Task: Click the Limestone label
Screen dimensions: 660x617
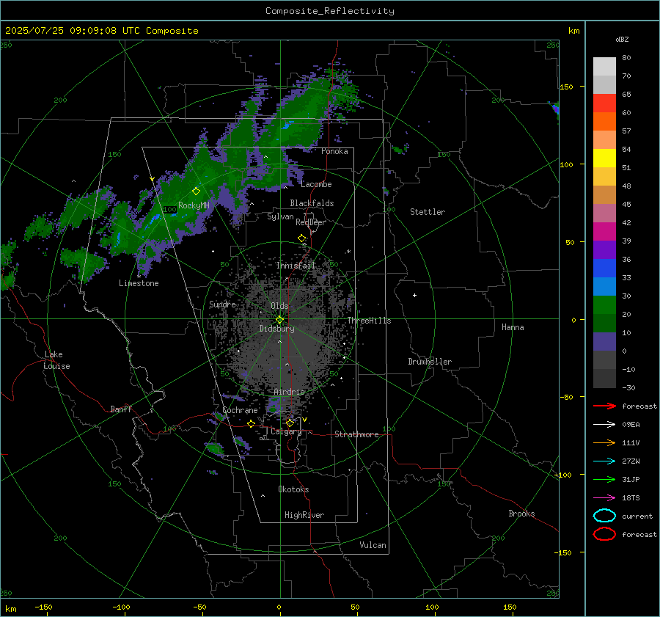Action: [139, 283]
